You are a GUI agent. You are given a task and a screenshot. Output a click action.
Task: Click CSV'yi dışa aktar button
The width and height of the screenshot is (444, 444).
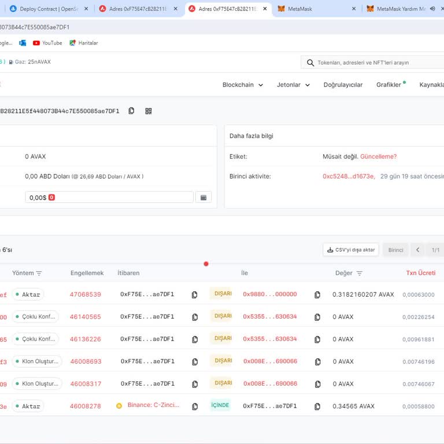(x=351, y=250)
